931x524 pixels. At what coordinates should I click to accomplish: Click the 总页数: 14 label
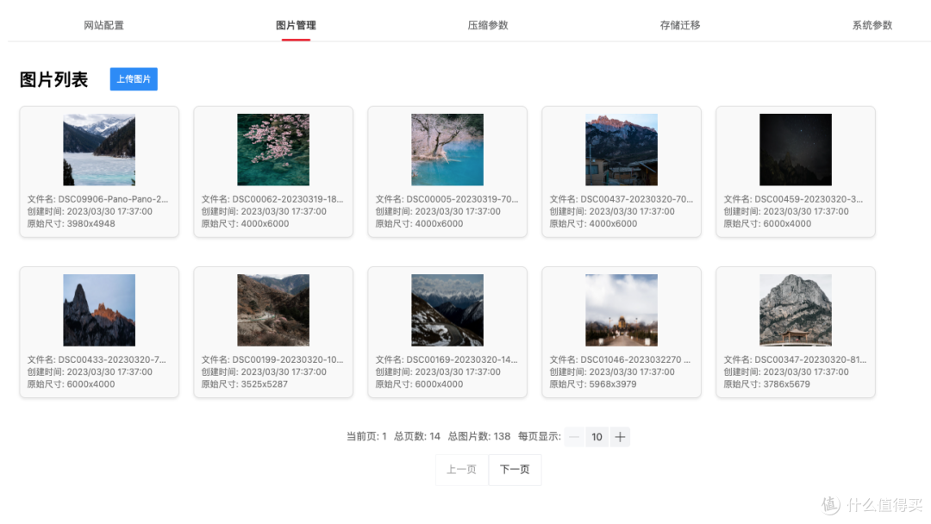(x=417, y=437)
